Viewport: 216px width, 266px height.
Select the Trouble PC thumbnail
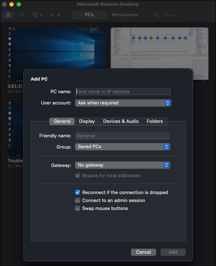(x=16, y=129)
